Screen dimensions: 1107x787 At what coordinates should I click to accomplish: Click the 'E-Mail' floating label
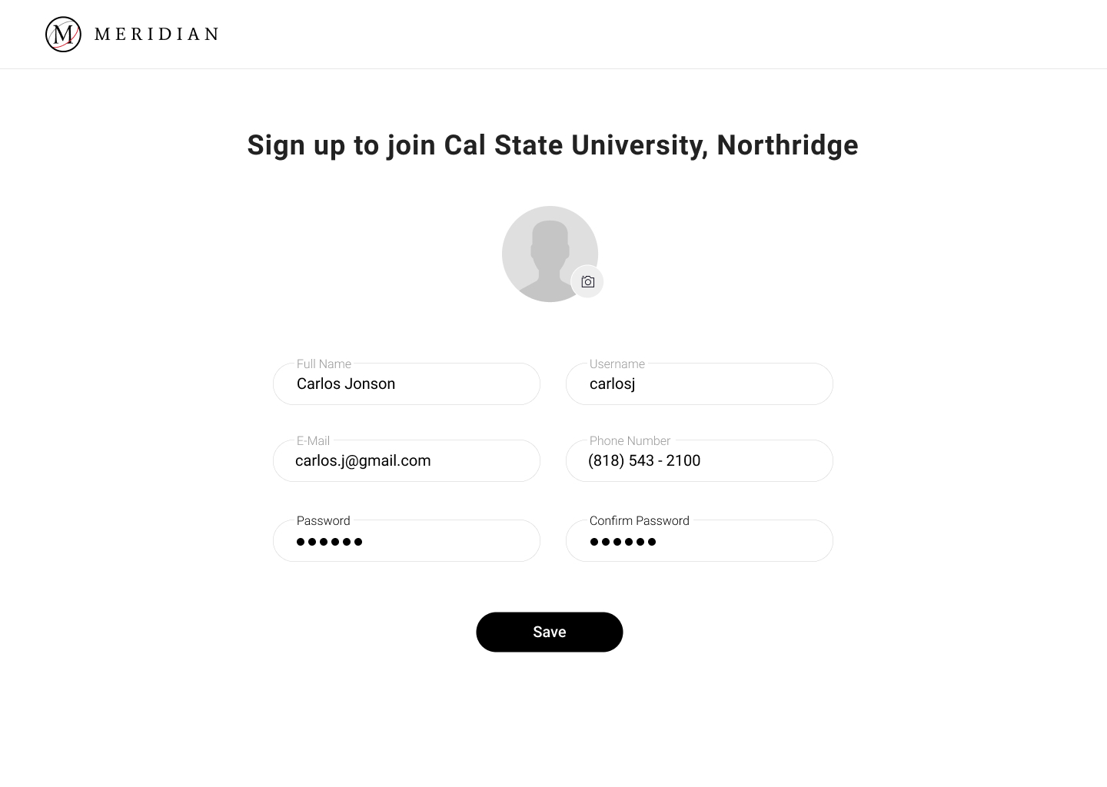313,441
